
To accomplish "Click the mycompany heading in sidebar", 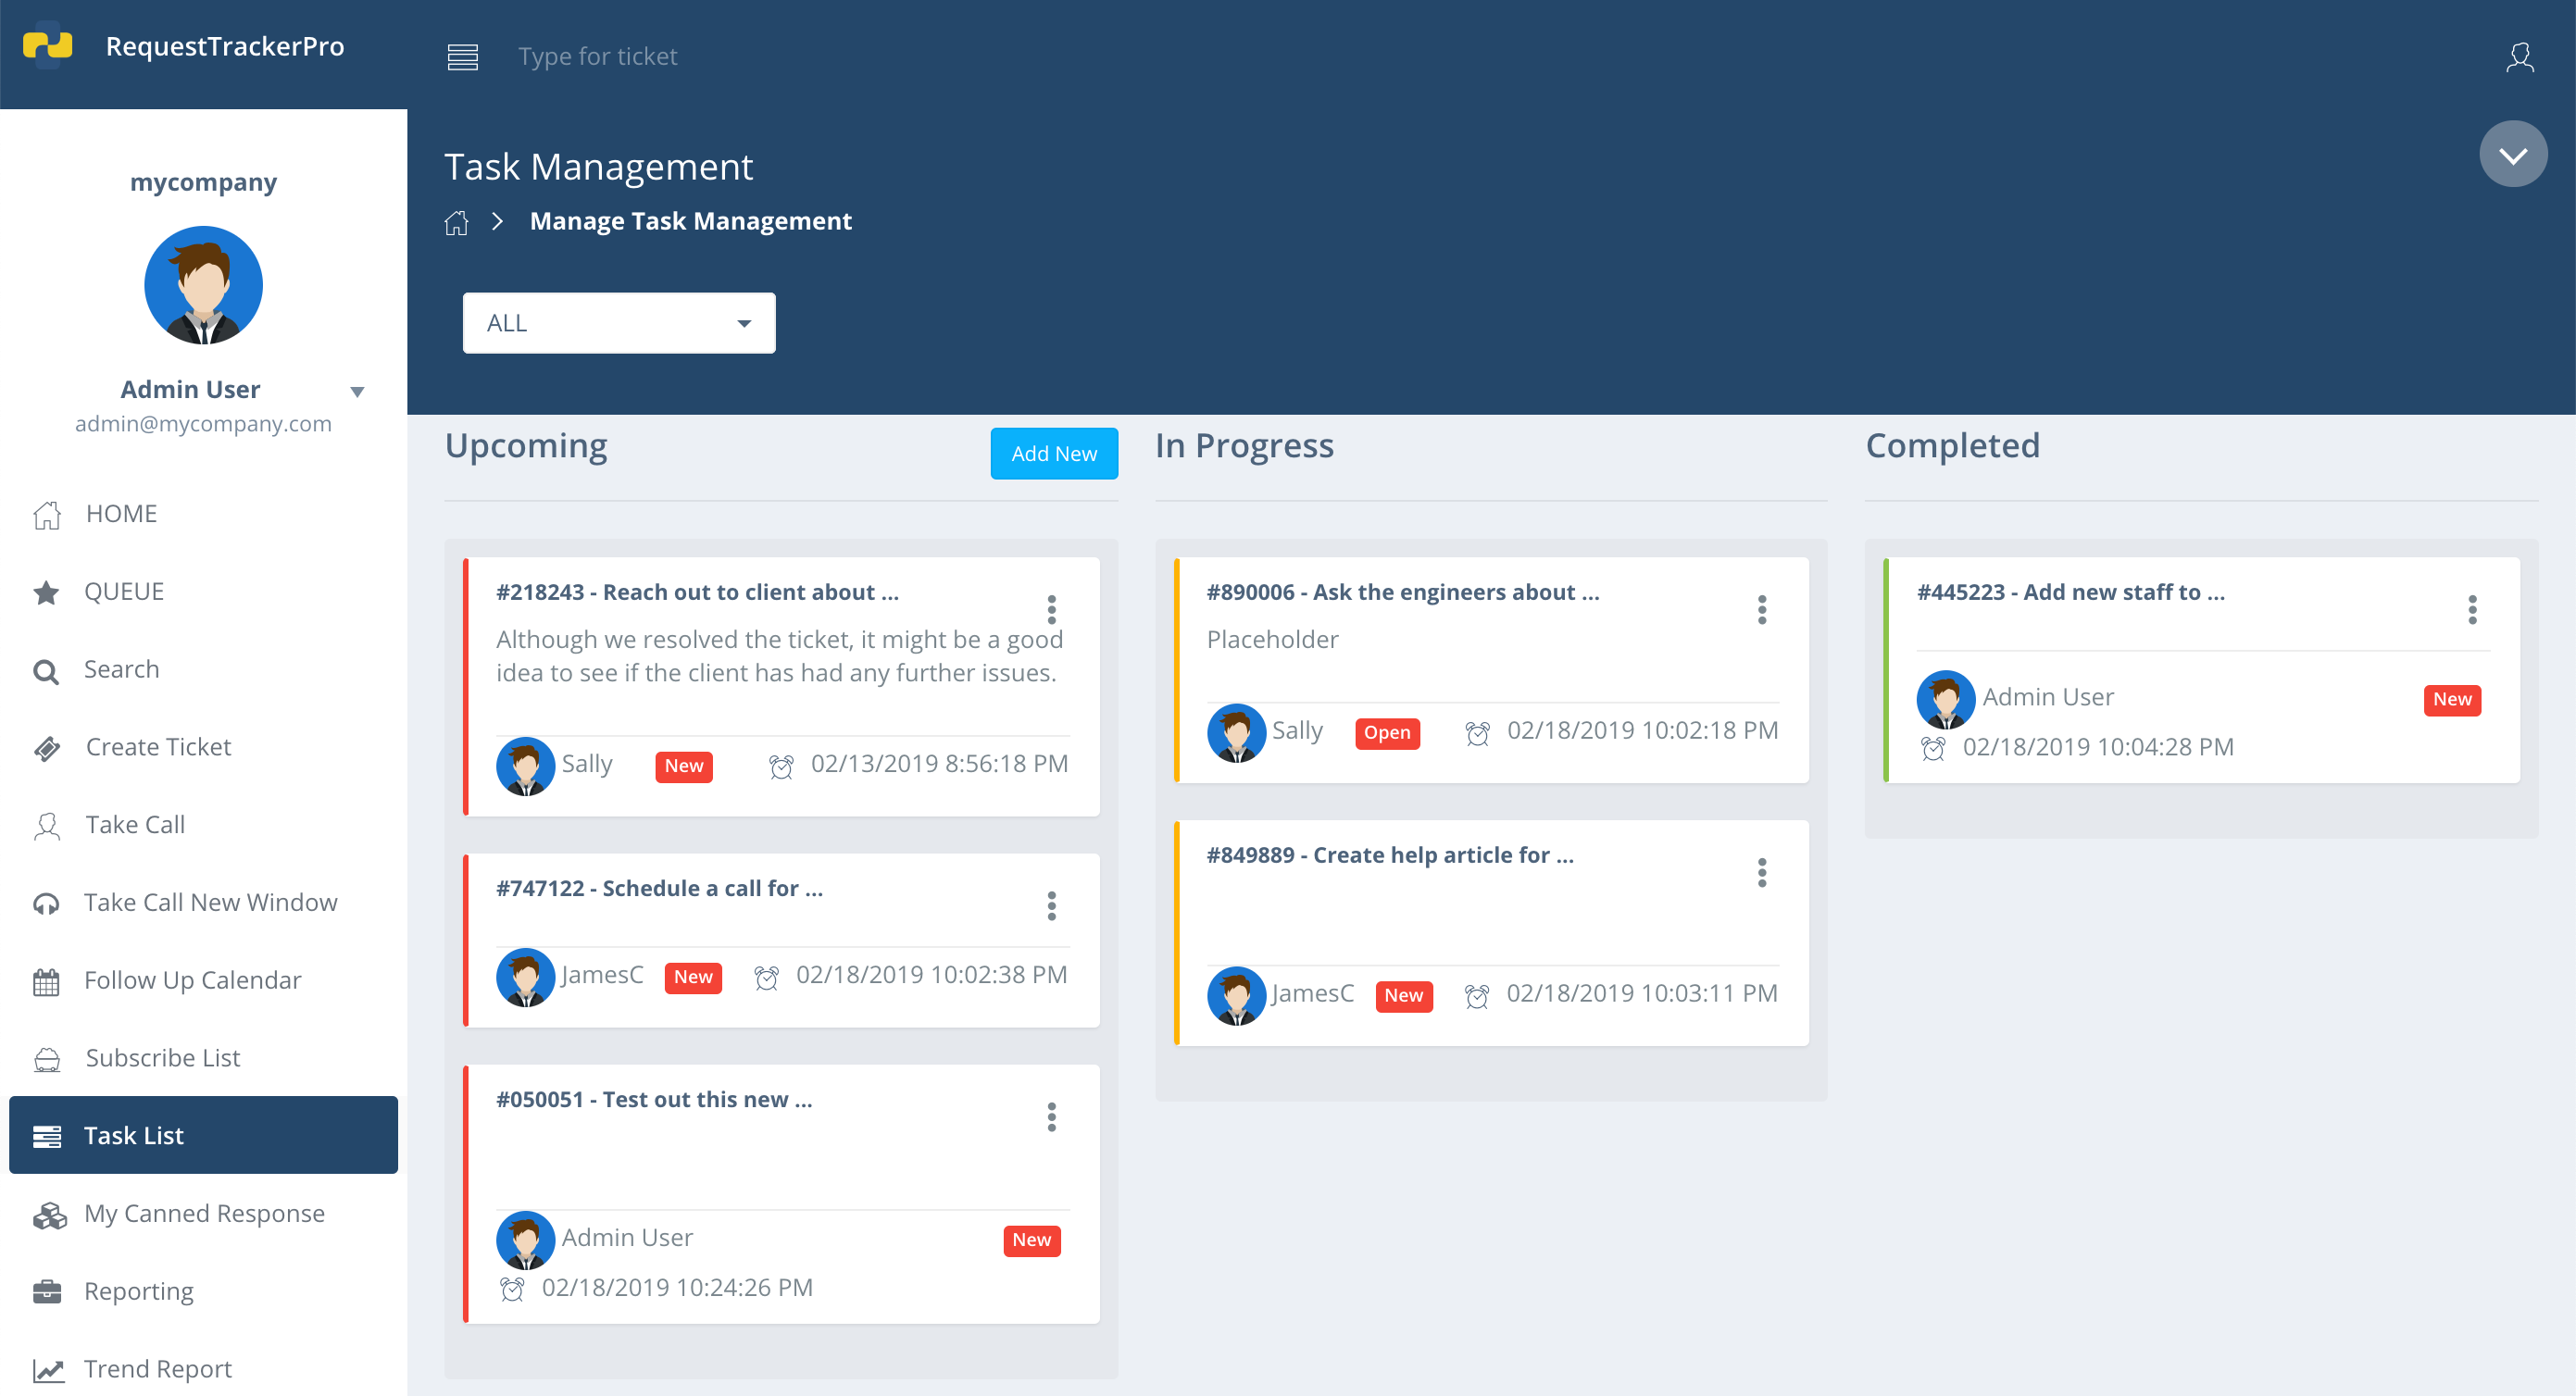I will coord(203,183).
